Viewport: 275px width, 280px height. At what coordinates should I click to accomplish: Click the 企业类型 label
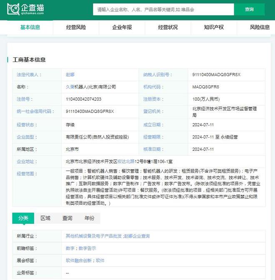point(27,137)
